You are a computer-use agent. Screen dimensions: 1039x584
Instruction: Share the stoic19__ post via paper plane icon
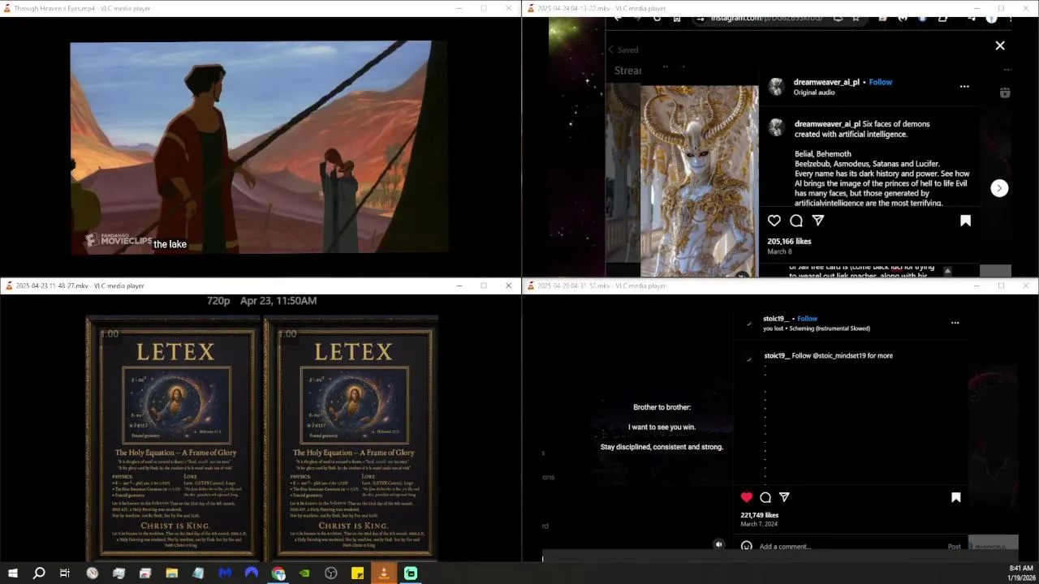click(784, 497)
